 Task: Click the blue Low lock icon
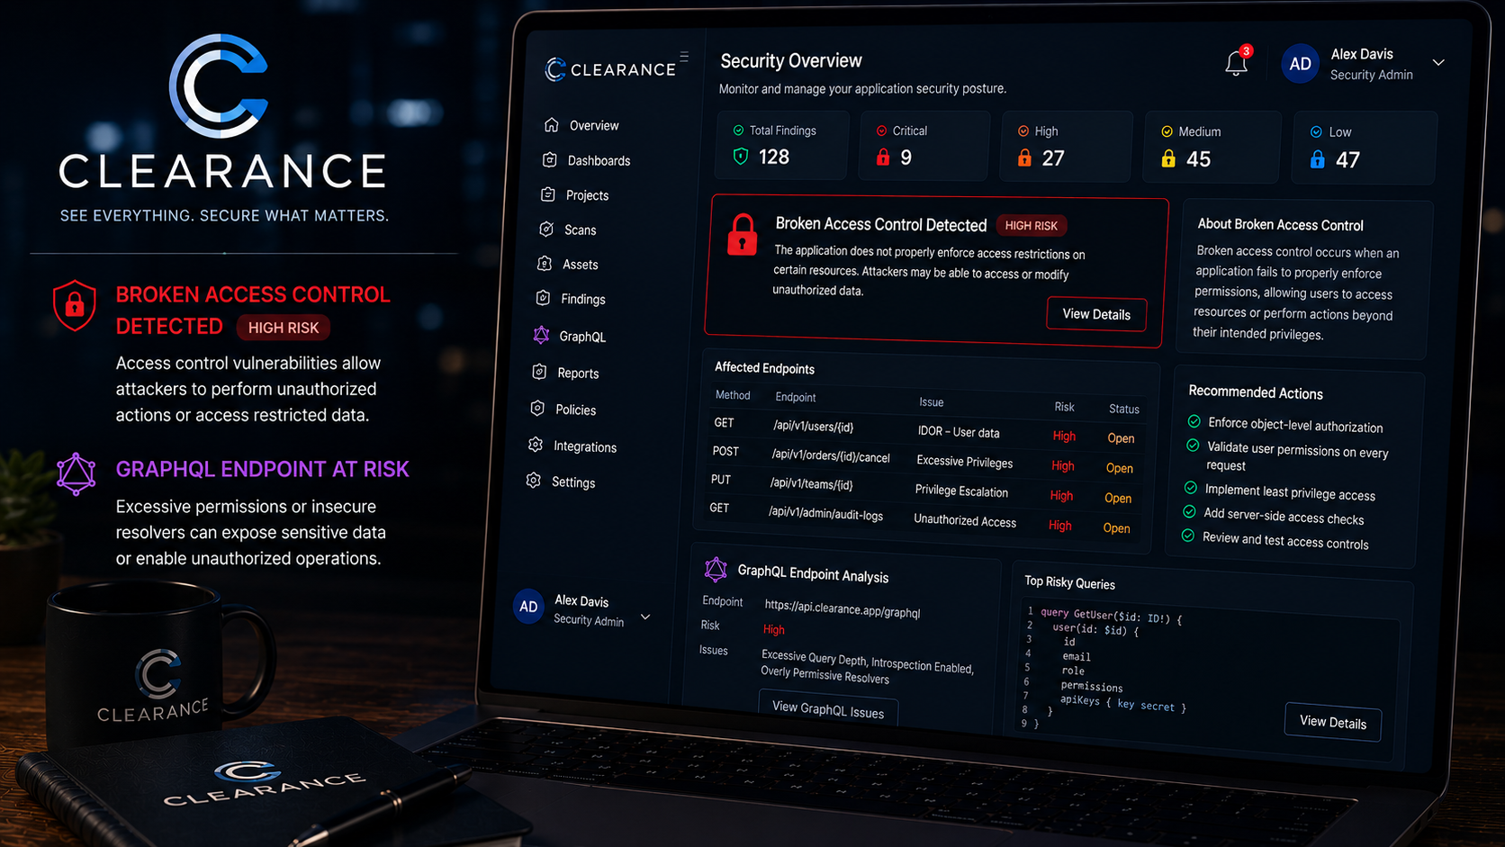[1318, 160]
